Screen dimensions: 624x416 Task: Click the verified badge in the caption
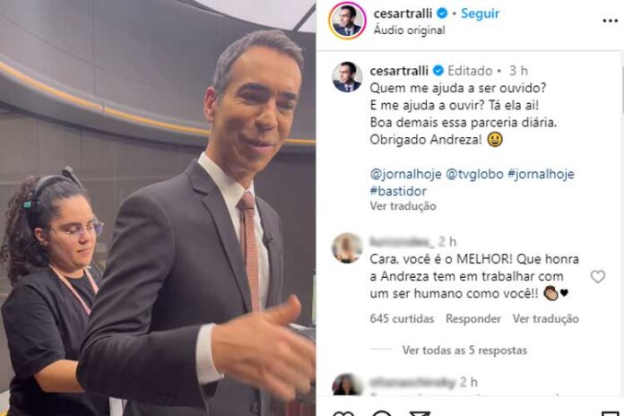click(x=438, y=71)
